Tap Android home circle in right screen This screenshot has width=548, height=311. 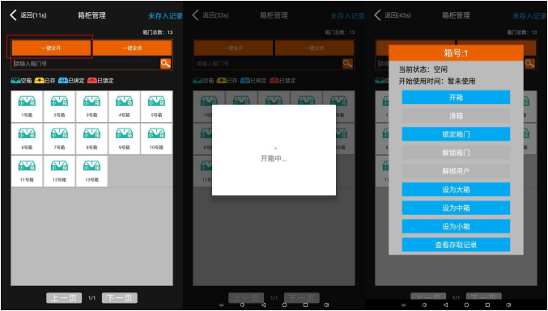click(x=466, y=305)
